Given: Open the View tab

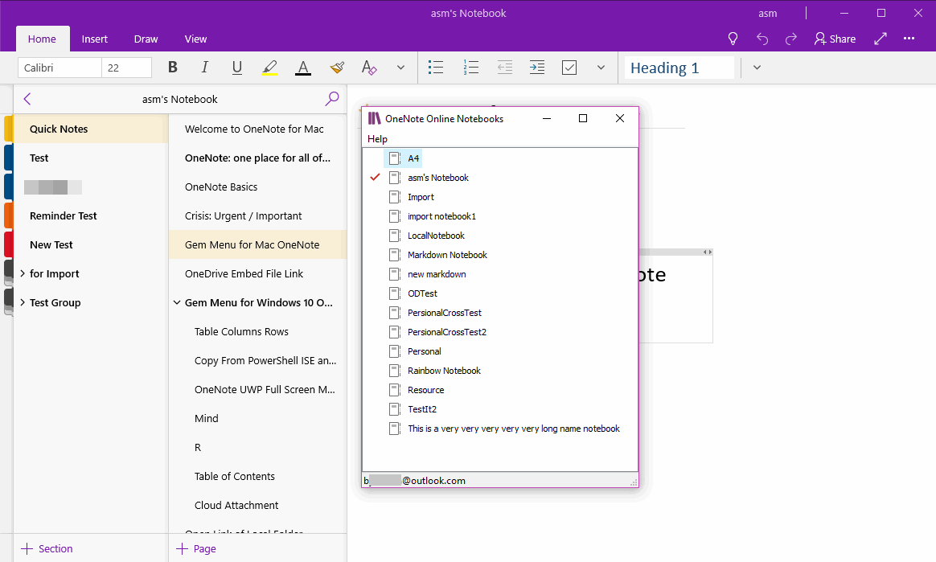Looking at the screenshot, I should (195, 39).
